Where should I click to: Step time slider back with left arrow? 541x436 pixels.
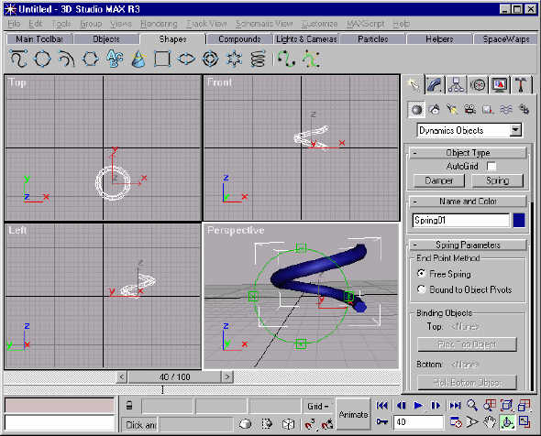point(121,376)
